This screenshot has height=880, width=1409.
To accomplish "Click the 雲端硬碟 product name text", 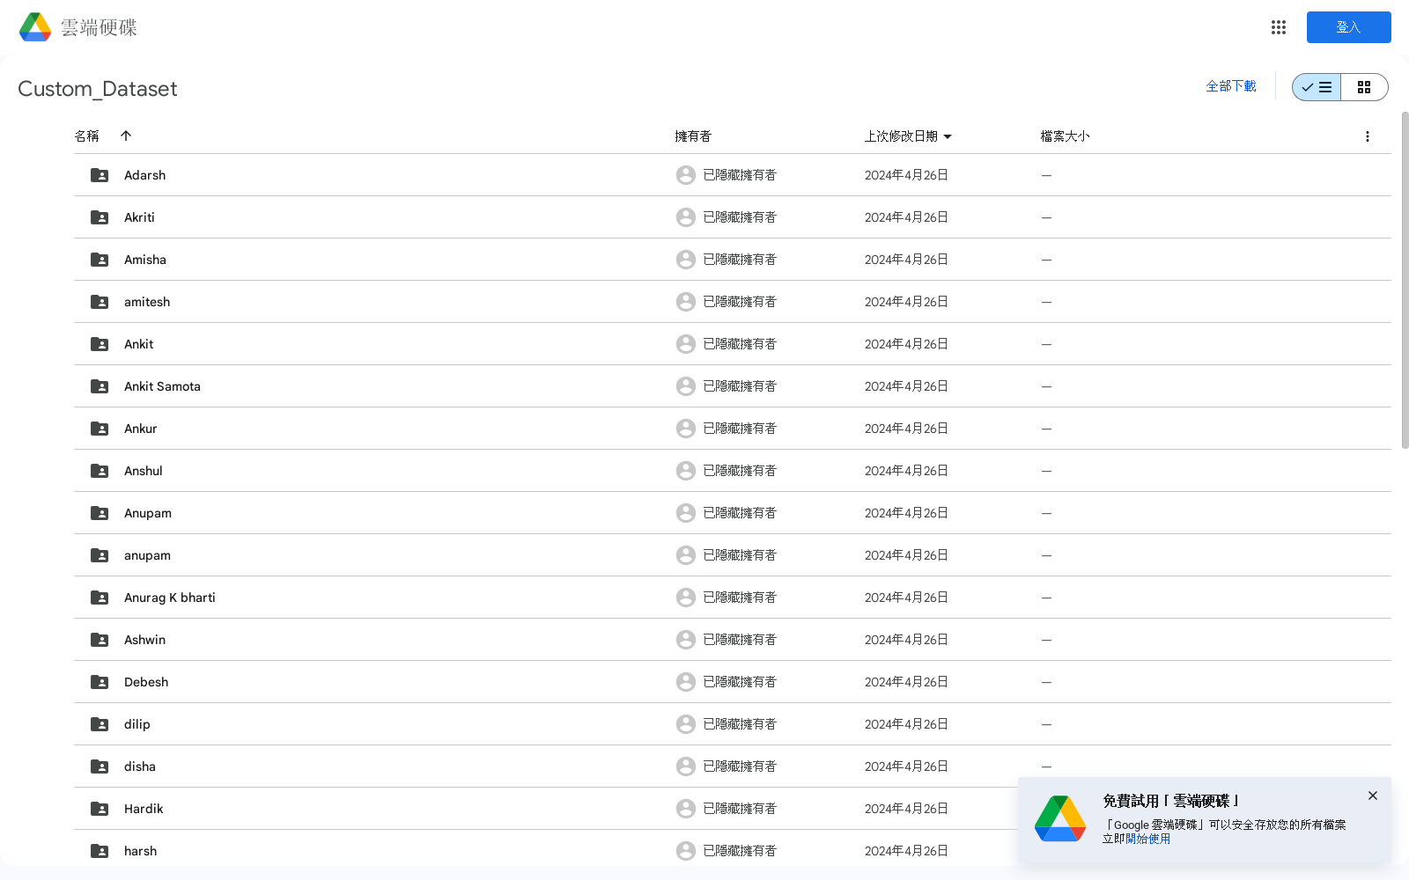I will coord(99,27).
